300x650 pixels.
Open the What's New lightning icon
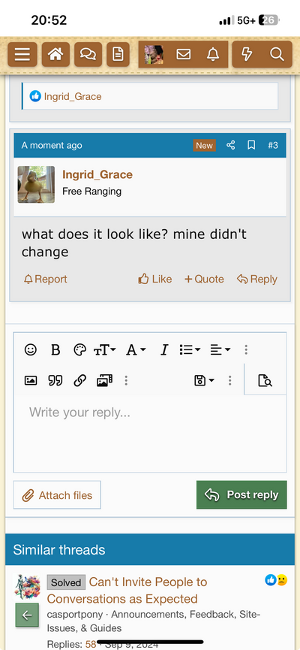tap(247, 54)
